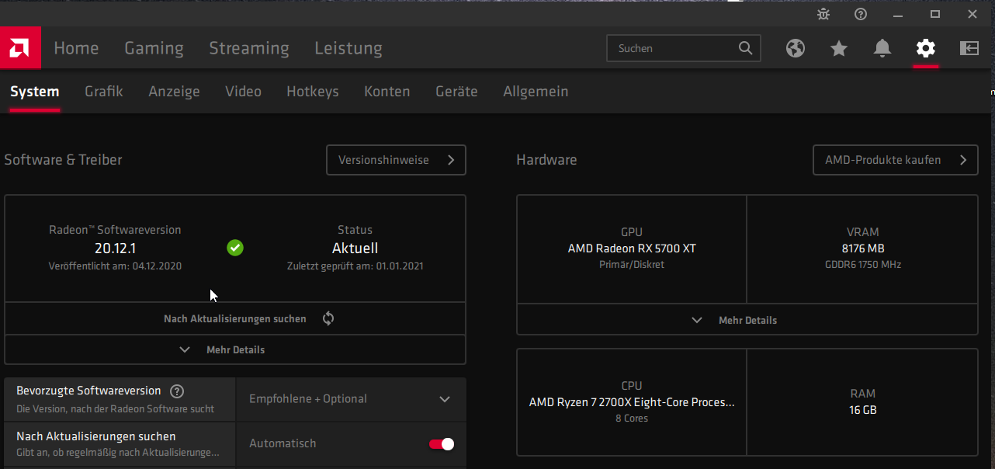Click Nach Aktualisierungen suchen button
Viewport: 995px width, 469px height.
coord(235,318)
